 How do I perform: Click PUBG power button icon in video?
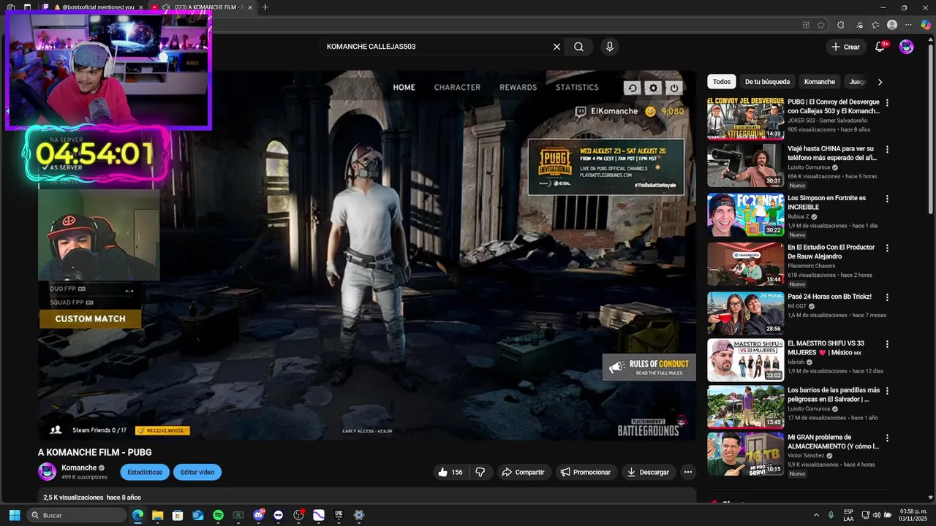pos(674,88)
